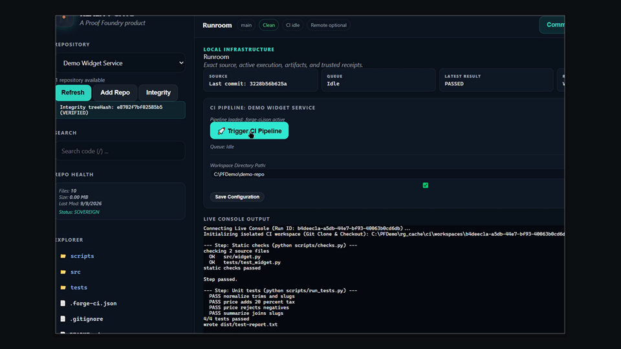Click the Latest Result PASSED card
The image size is (621, 349).
(x=496, y=80)
